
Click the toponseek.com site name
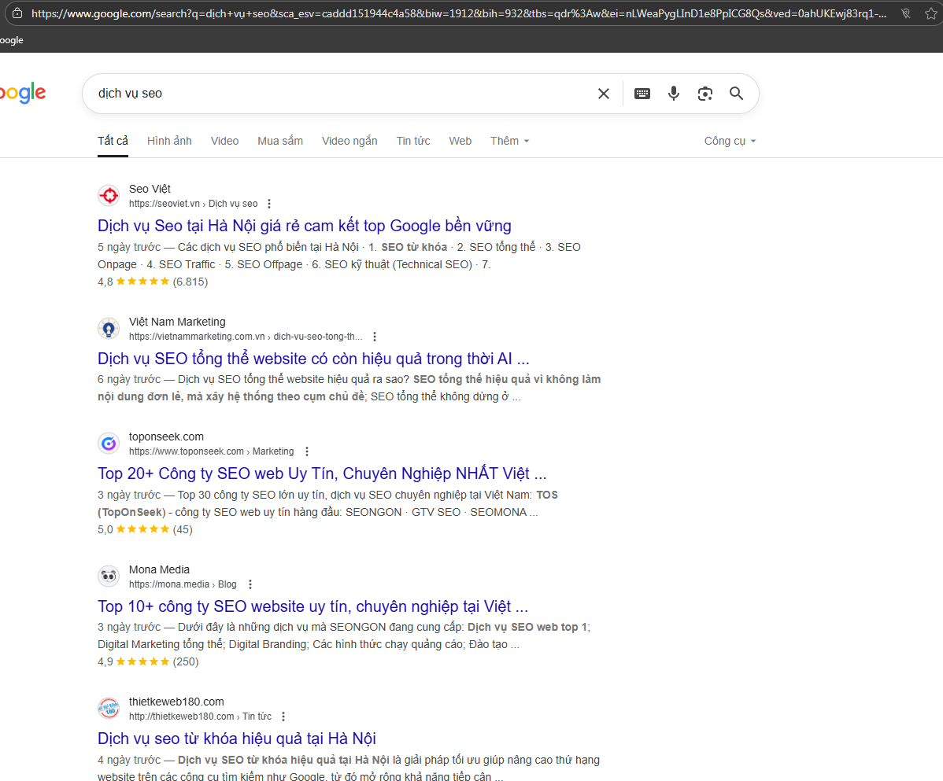click(166, 437)
